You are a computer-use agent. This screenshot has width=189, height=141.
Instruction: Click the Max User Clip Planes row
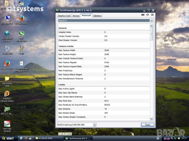[x=104, y=93]
